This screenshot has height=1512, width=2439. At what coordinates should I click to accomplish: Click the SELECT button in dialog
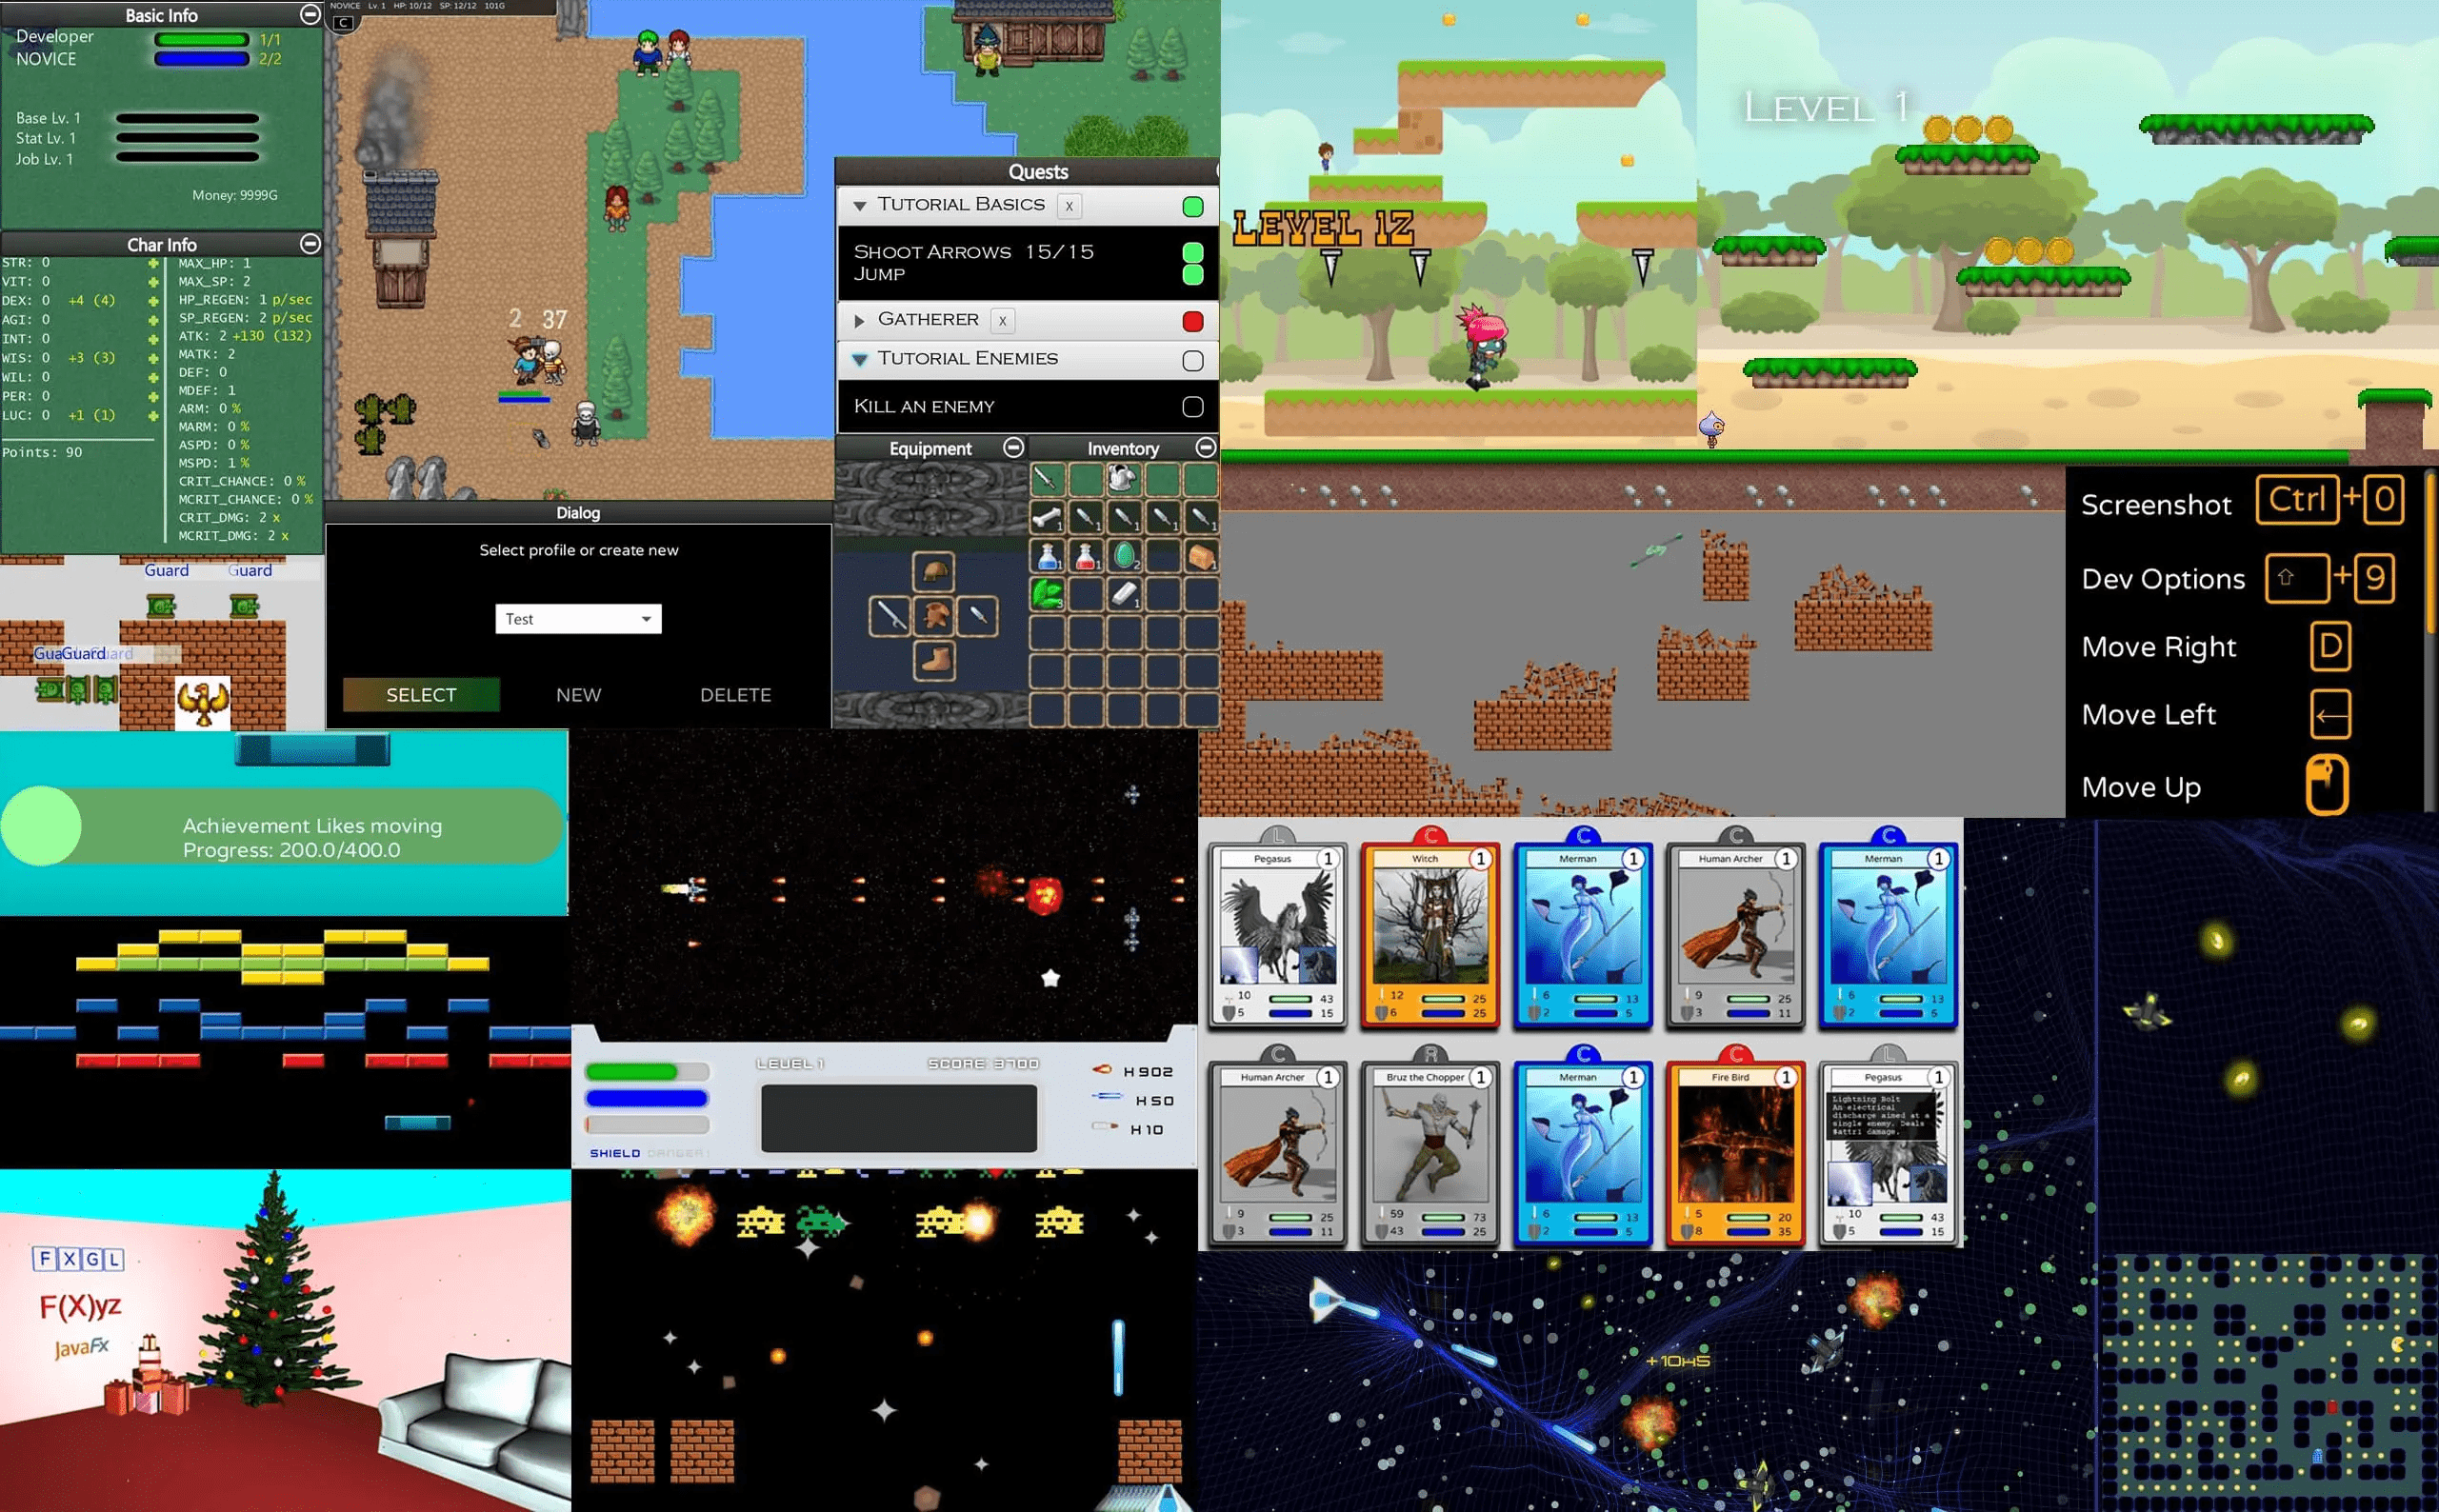(x=422, y=693)
